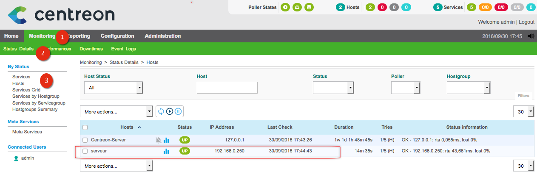
Task: Open the Host Status dropdown set to All
Action: click(114, 88)
